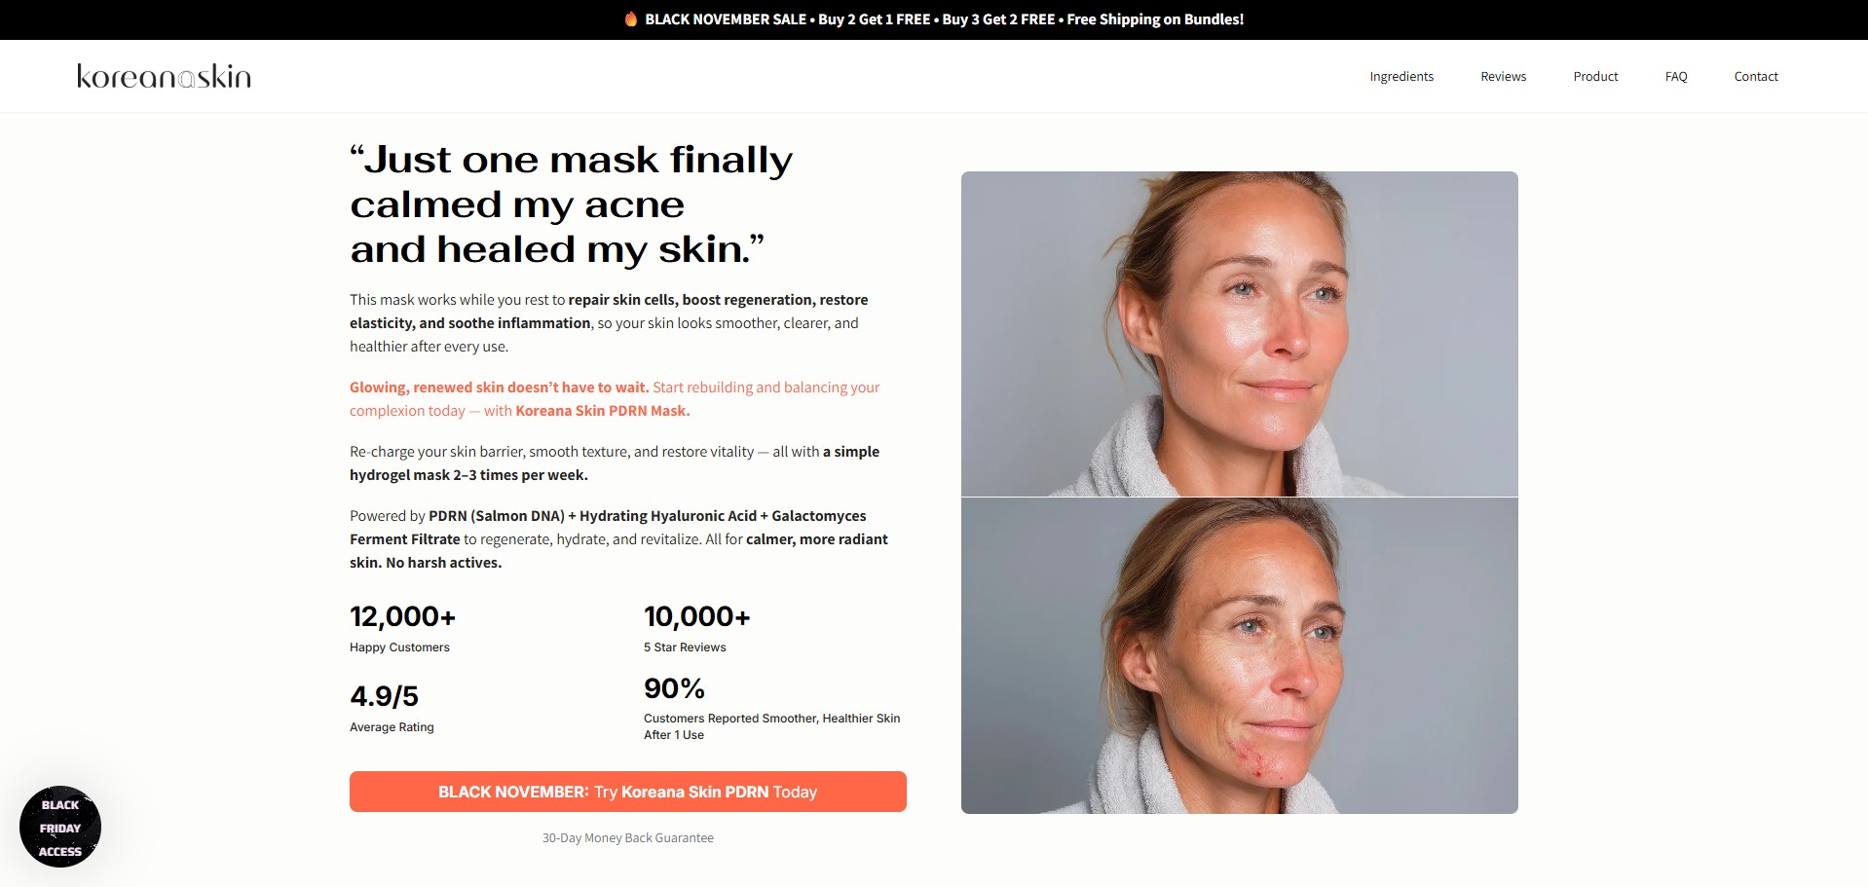Screen dimensions: 1868x887
Task: Click the Glowing, renewed skin orange text
Action: [499, 388]
